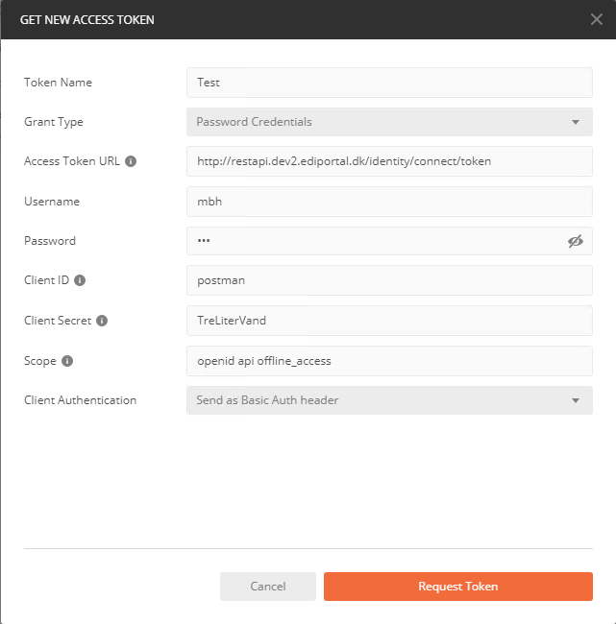This screenshot has width=616, height=624.
Task: Click into the Access Token URL field
Action: [x=389, y=161]
